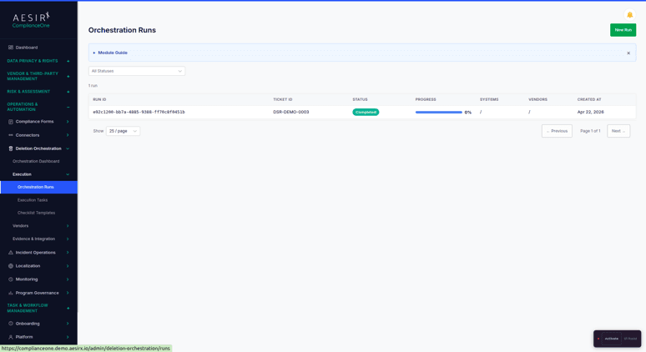Click the Compliance Forms icon
Viewport: 646px width, 352px height.
(x=11, y=122)
